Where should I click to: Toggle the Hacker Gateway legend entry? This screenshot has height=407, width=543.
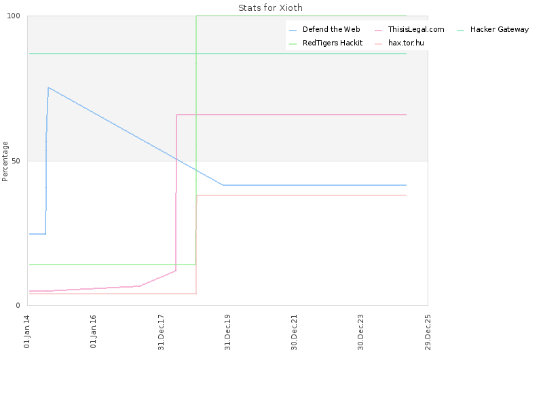pyautogui.click(x=493, y=29)
